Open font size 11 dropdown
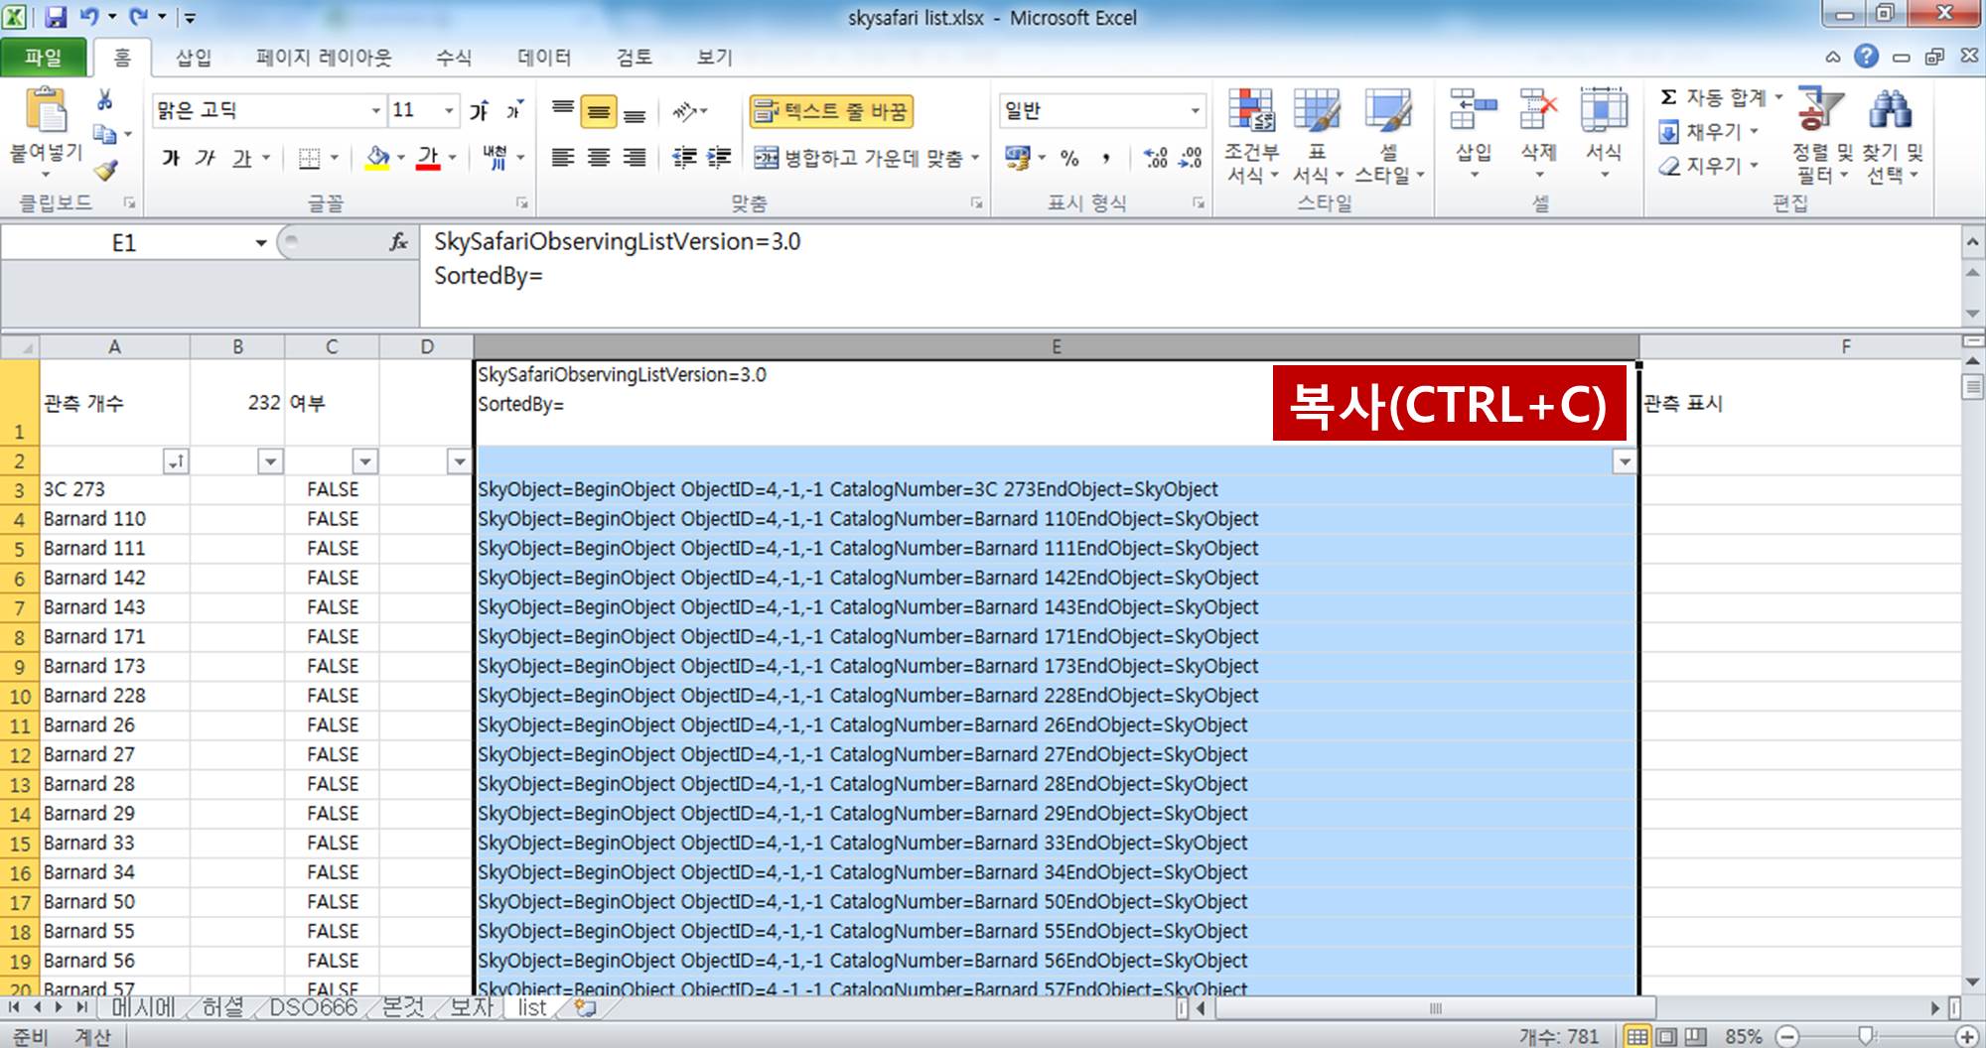The height and width of the screenshot is (1048, 1986). coord(449,110)
